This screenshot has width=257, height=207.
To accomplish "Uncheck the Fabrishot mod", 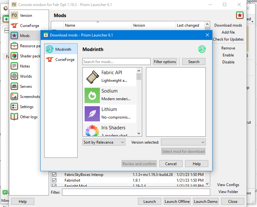I will click(54, 180).
